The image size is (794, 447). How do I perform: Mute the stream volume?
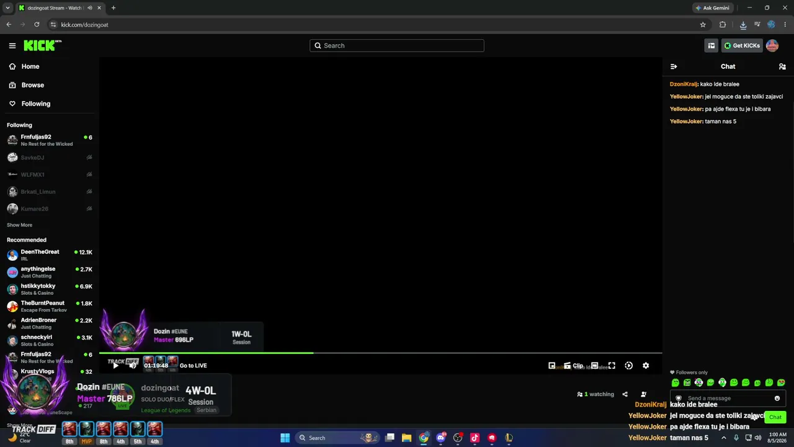[x=132, y=366]
